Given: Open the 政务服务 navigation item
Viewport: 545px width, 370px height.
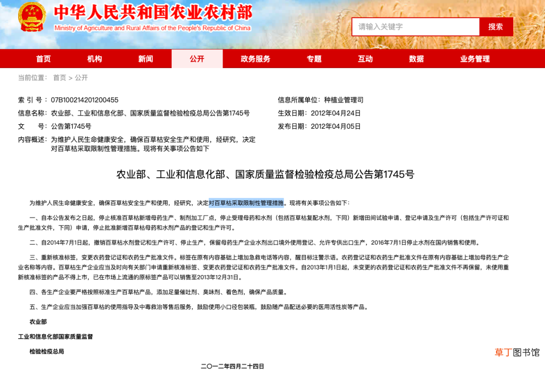Looking at the screenshot, I should (255, 59).
